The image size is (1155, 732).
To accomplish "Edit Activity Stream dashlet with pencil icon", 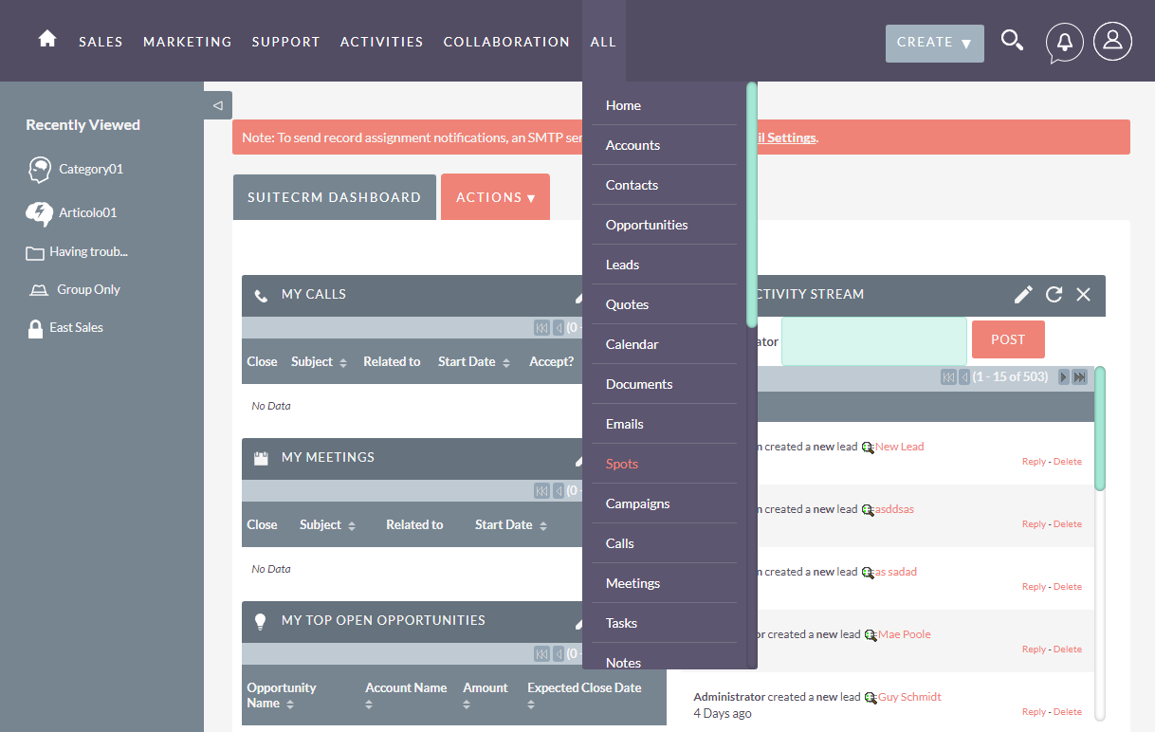I will click(1023, 295).
